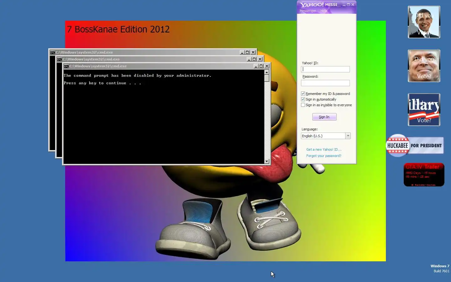Minimize the middle cmd.exe window
The image size is (451, 282).
coord(249,59)
